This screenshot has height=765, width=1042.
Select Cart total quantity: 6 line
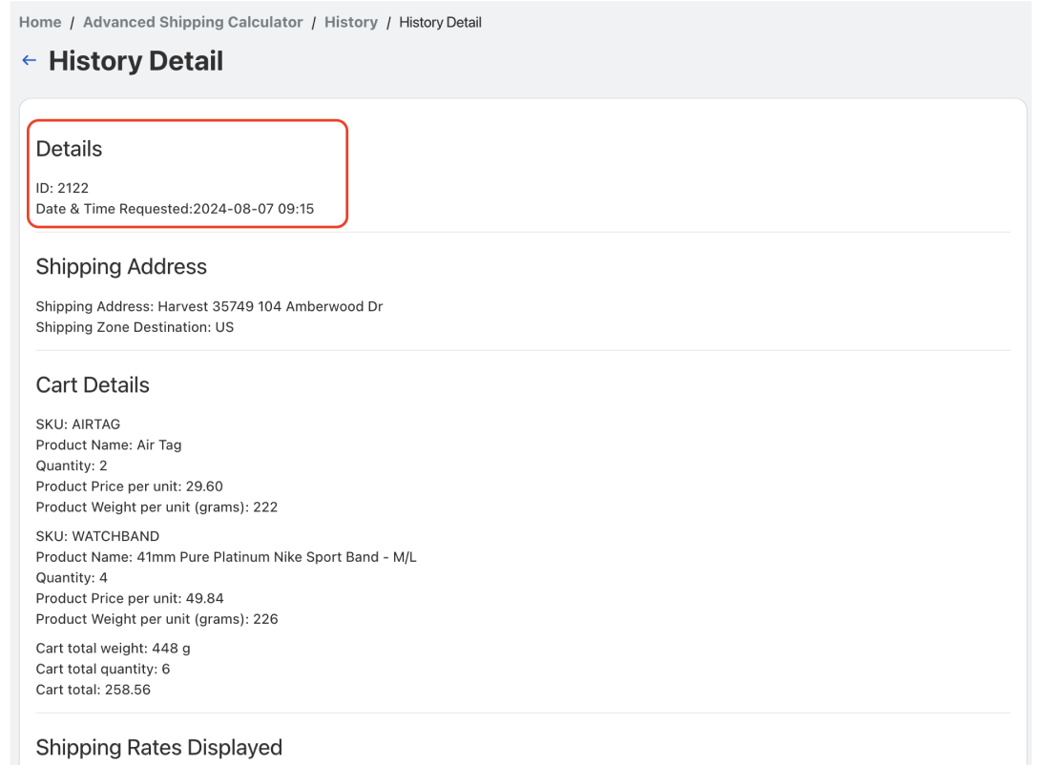click(x=103, y=669)
